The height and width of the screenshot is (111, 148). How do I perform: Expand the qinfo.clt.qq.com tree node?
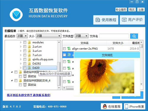pos(21,59)
